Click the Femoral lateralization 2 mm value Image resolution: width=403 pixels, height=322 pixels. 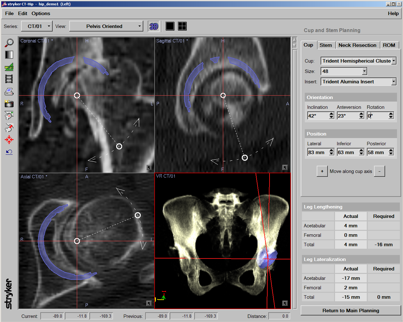351,287
